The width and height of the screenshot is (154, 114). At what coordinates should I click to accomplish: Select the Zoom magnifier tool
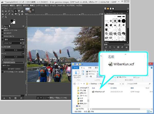coord(6,17)
